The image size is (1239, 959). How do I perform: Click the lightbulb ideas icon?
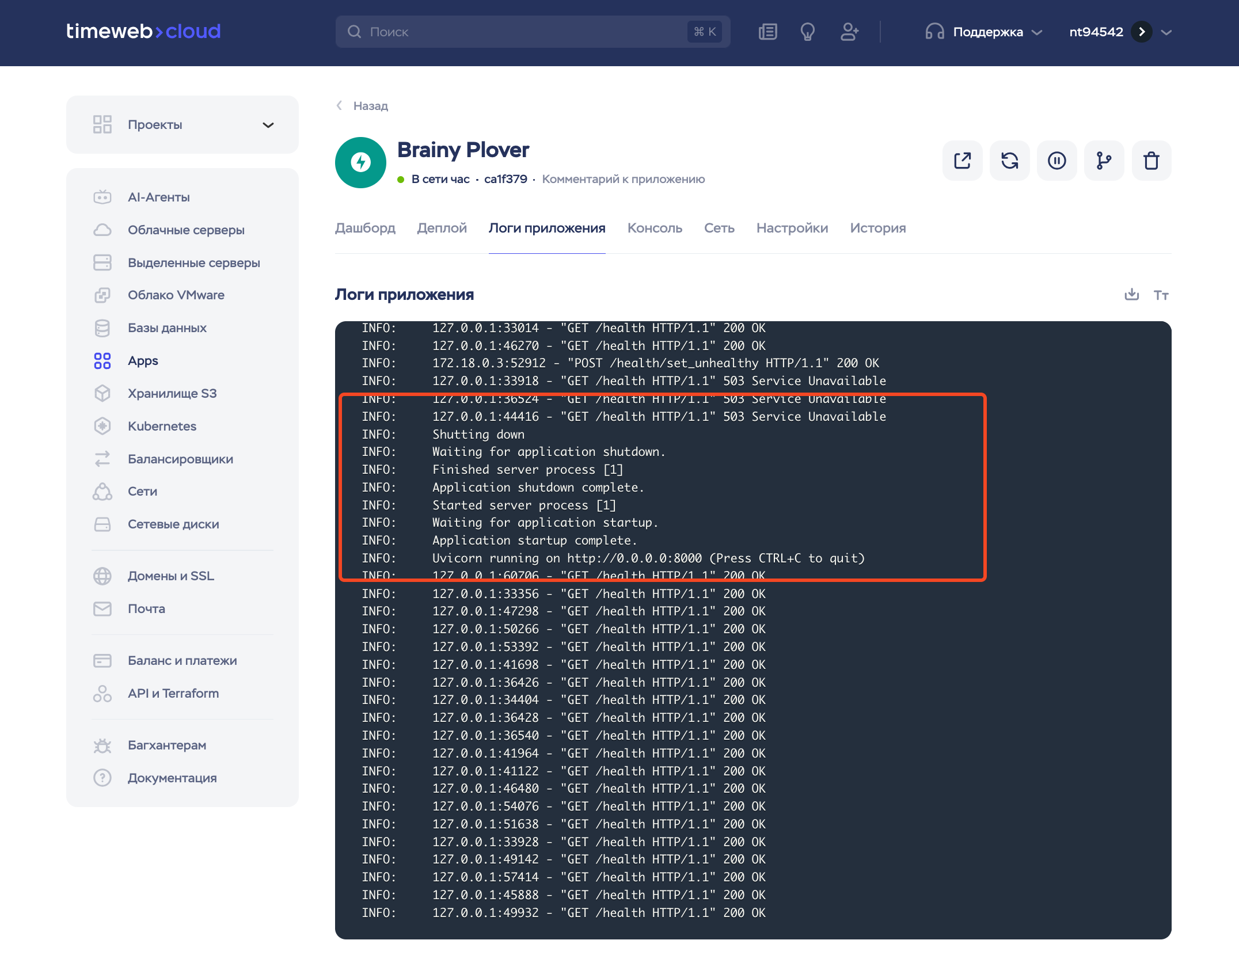[x=808, y=32]
